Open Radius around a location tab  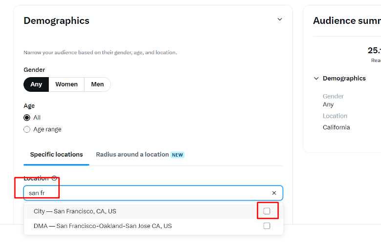tap(132, 155)
